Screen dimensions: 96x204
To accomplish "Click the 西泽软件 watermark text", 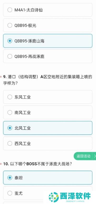I will coord(75,196).
